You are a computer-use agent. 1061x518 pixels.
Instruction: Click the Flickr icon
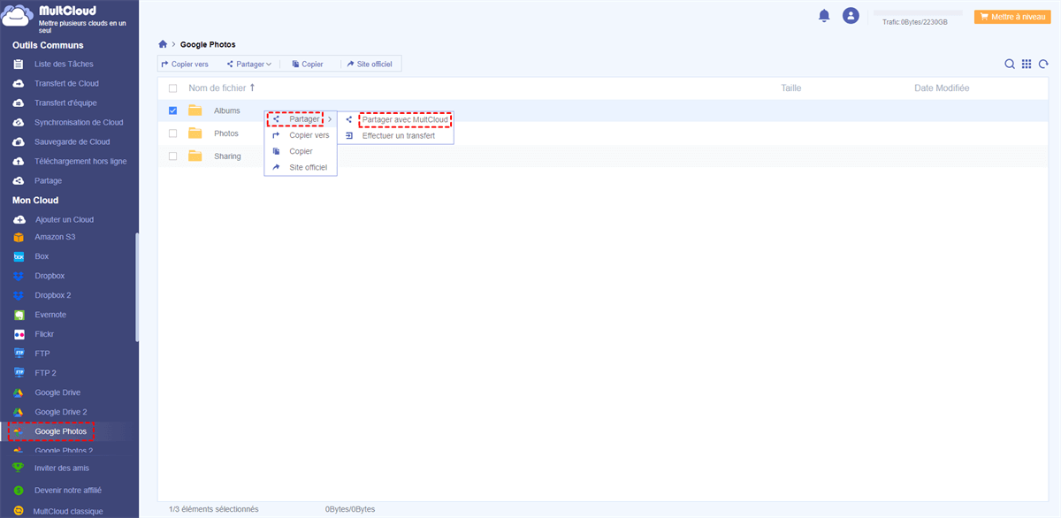[19, 334]
